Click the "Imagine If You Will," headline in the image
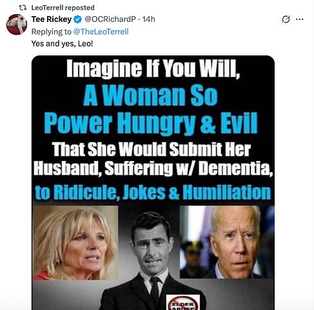This screenshot has height=310, width=314. tap(153, 68)
